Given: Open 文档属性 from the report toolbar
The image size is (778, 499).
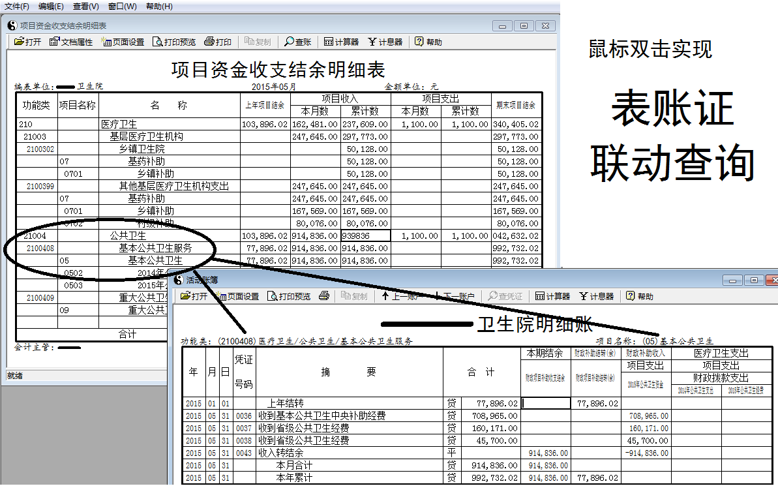Looking at the screenshot, I should pos(72,42).
